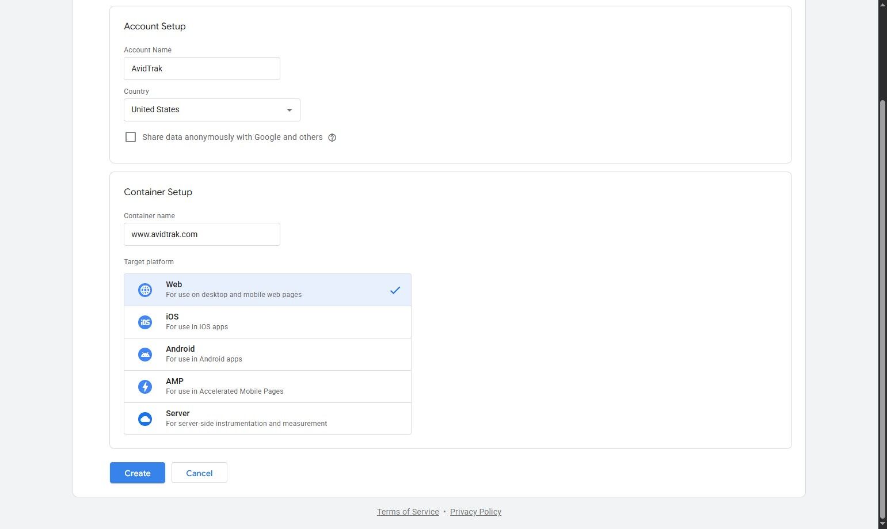Click the Account Name input field
The width and height of the screenshot is (887, 529).
pos(201,68)
